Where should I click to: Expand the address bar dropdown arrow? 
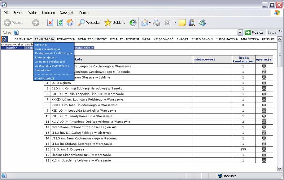tap(240, 32)
